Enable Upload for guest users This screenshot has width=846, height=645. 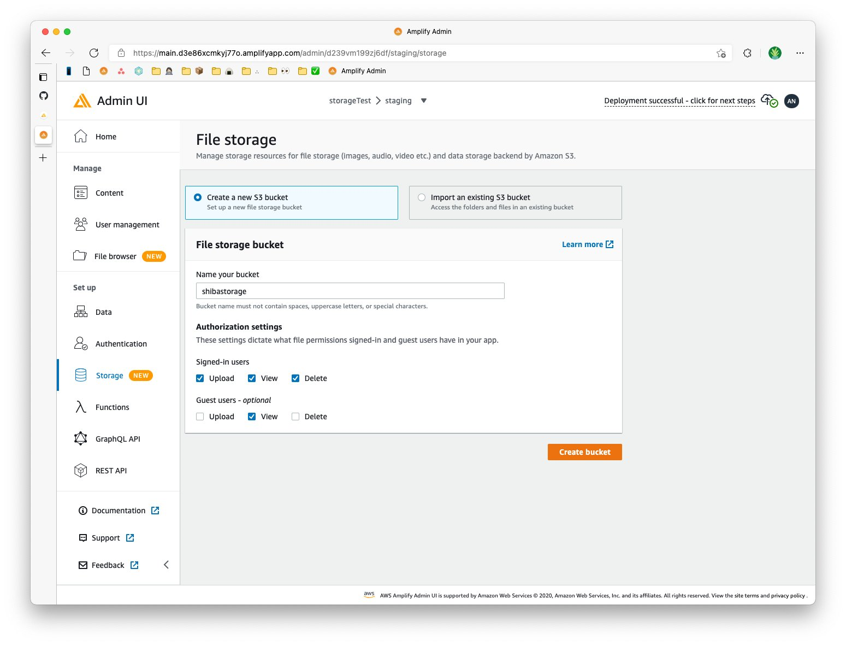pyautogui.click(x=200, y=417)
